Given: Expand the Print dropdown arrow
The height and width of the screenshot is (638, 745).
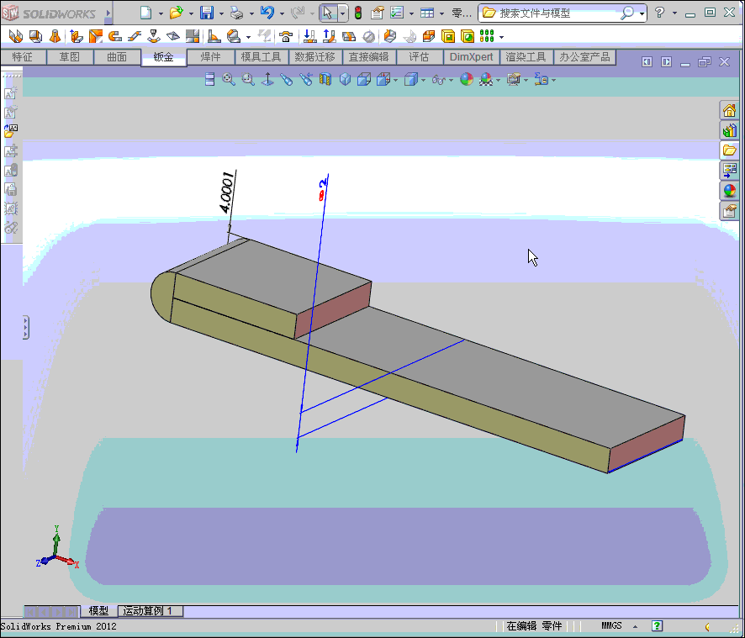Looking at the screenshot, I should point(251,13).
